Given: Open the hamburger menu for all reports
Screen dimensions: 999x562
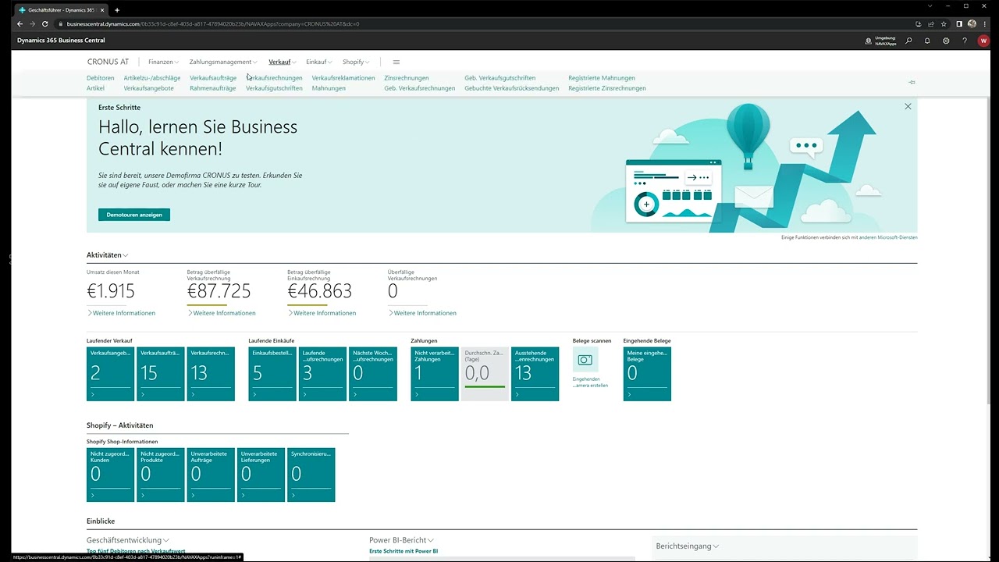Looking at the screenshot, I should 396,62.
